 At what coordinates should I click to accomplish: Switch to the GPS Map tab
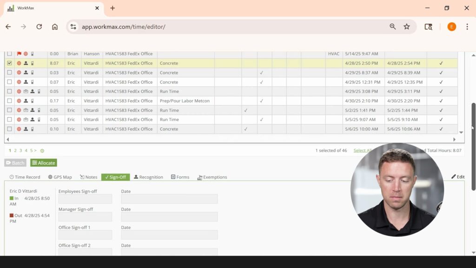(60, 177)
